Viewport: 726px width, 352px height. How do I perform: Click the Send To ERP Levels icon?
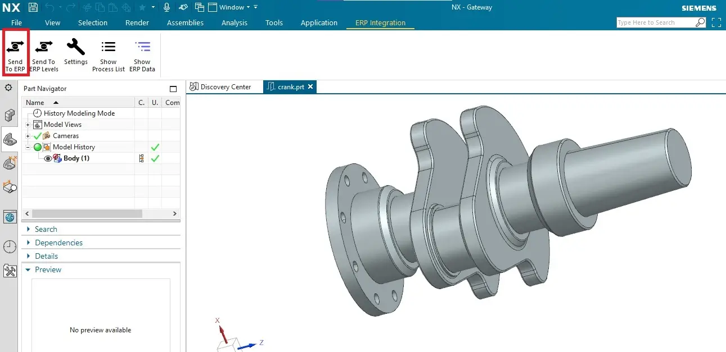[x=43, y=47]
